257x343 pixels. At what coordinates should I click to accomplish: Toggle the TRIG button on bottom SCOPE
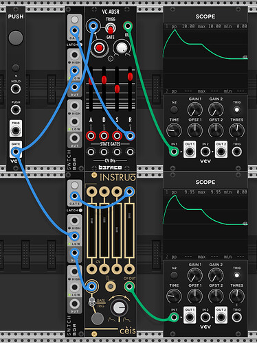point(236,275)
